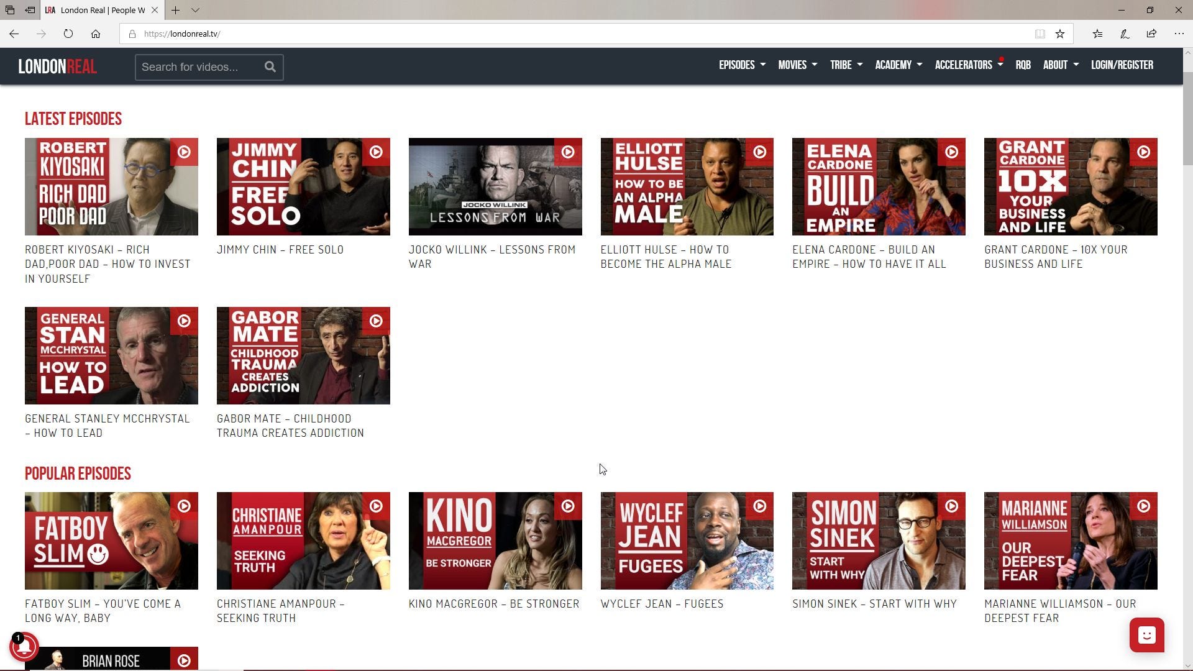Click the address bar URL londonreal.tv
Image resolution: width=1193 pixels, height=671 pixels.
click(x=182, y=34)
